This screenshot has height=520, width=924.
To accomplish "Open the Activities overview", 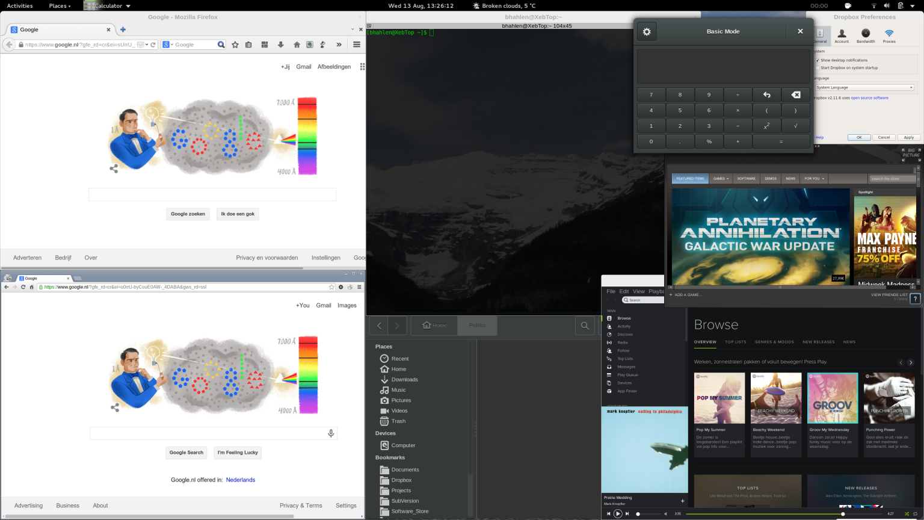I will (x=20, y=5).
